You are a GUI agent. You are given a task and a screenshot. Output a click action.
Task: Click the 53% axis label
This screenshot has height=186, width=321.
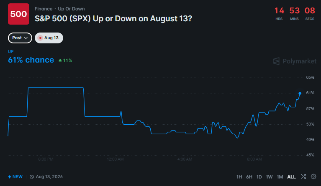[x=310, y=124]
